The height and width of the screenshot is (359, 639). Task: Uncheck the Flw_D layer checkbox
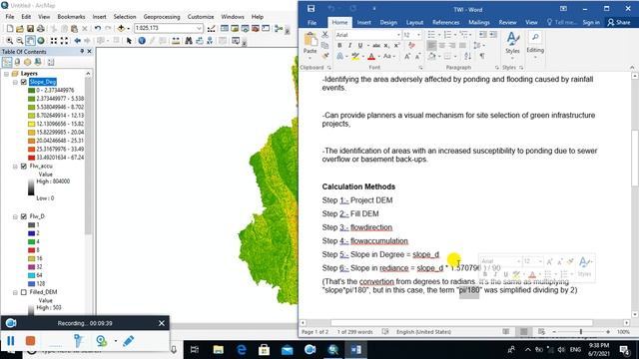[x=24, y=216]
